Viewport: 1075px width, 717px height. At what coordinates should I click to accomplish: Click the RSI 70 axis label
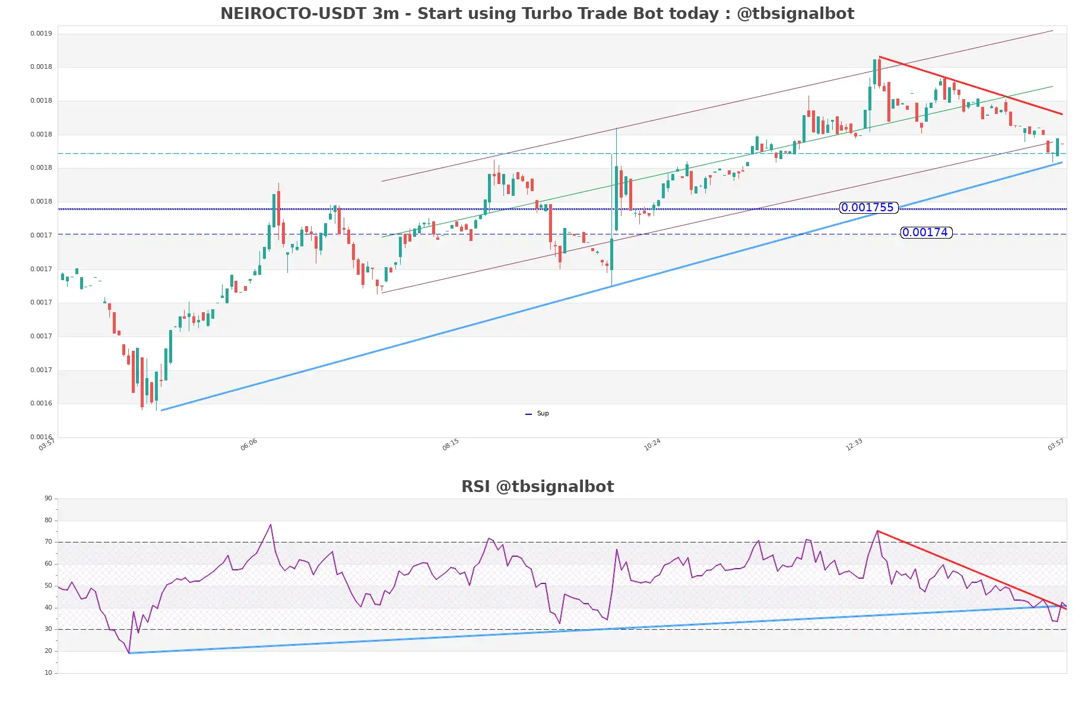(48, 542)
